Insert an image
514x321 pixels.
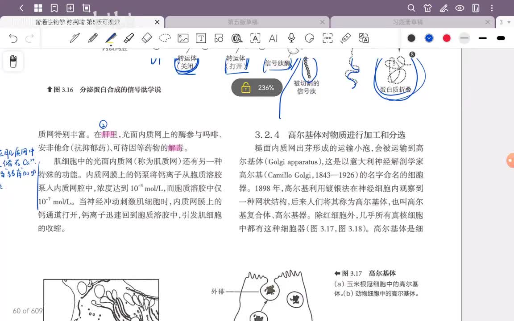(183, 38)
